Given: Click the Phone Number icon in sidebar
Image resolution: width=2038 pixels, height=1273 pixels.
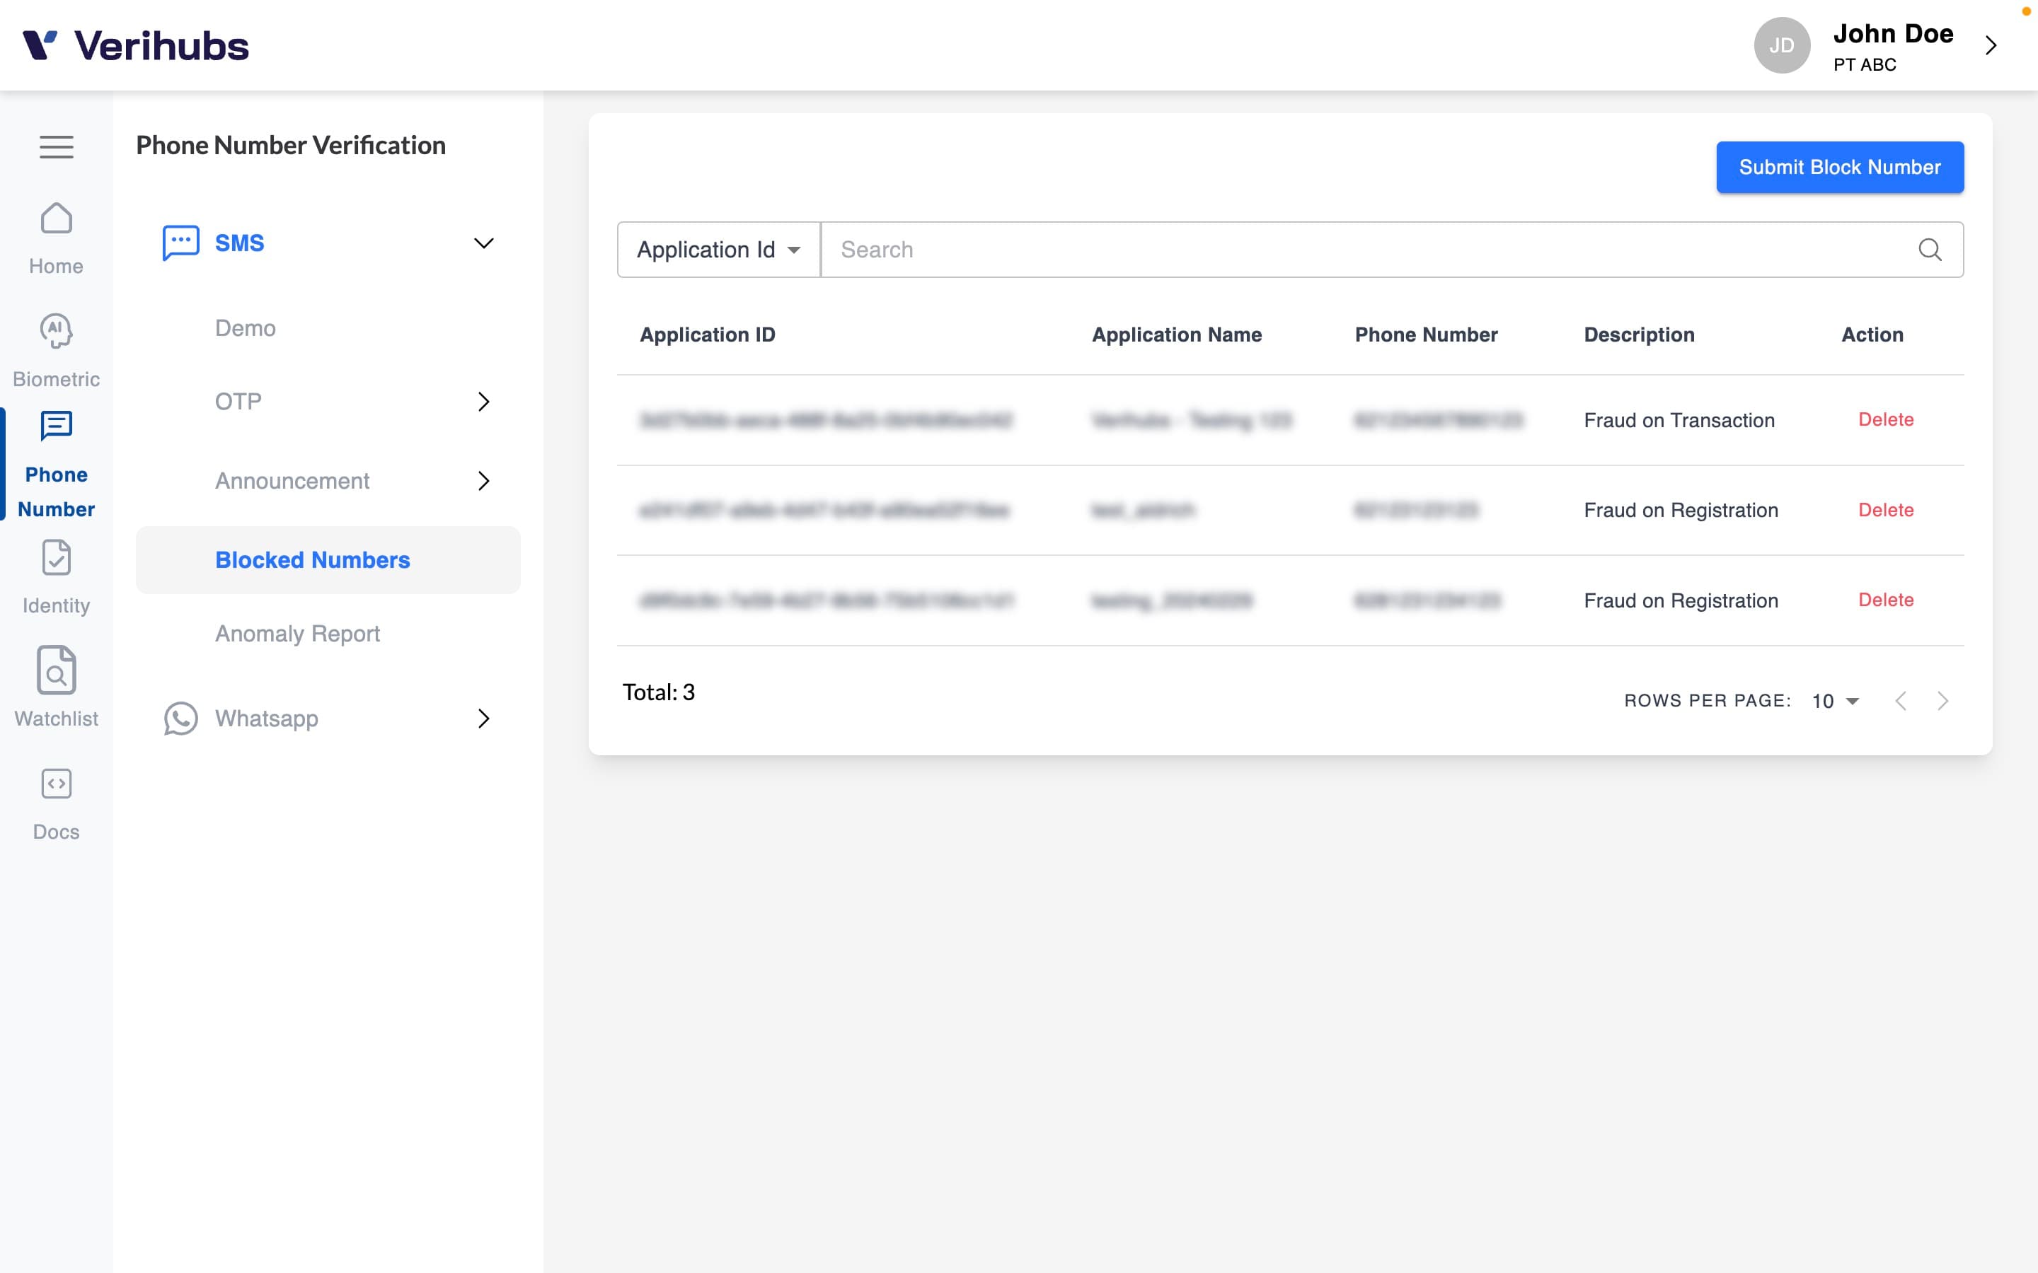Looking at the screenshot, I should [x=54, y=426].
